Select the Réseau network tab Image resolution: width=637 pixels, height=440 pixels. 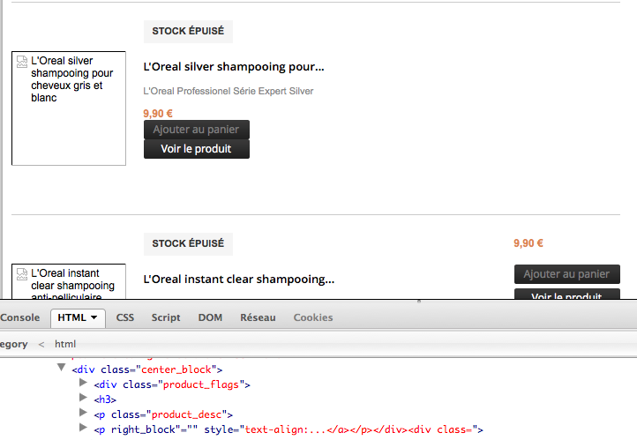[258, 317]
